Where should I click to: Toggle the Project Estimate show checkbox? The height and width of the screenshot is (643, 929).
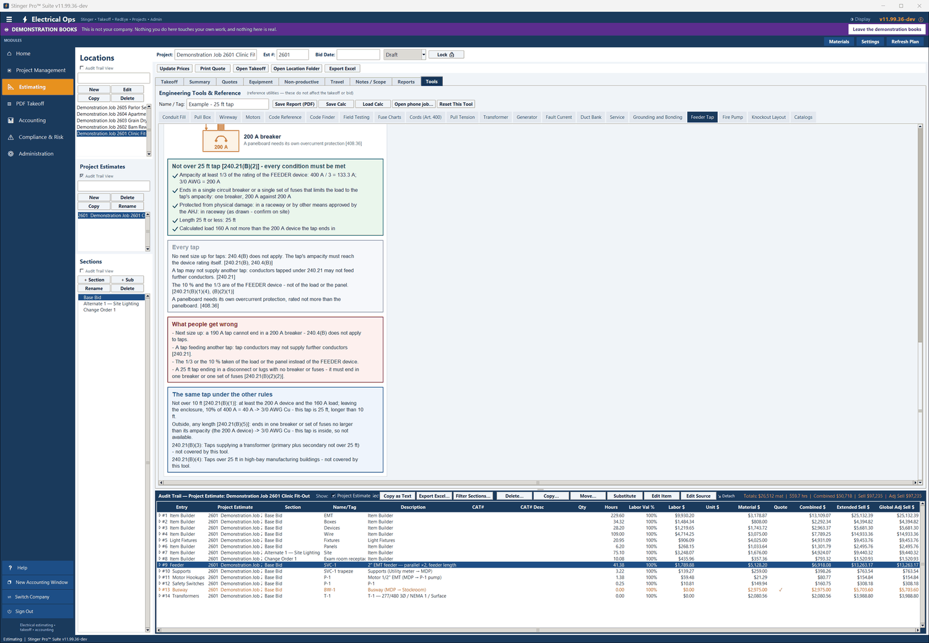334,496
